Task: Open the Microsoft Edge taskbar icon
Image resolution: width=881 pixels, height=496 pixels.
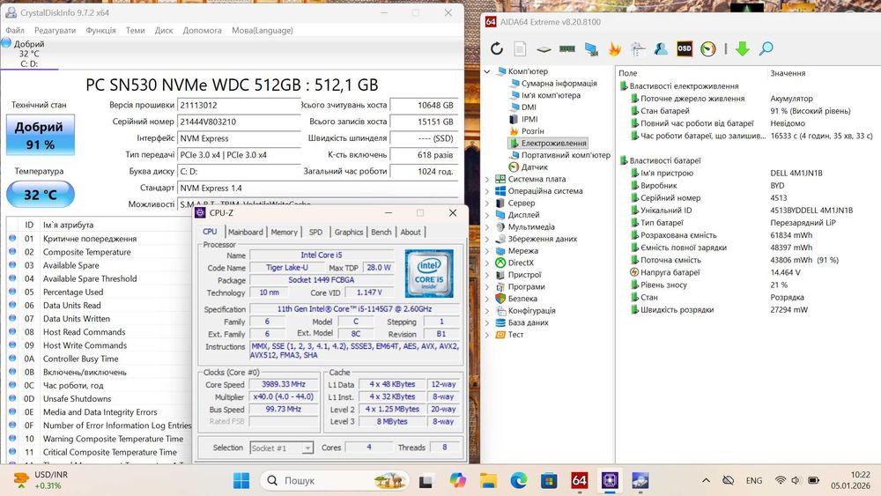Action: (x=519, y=480)
